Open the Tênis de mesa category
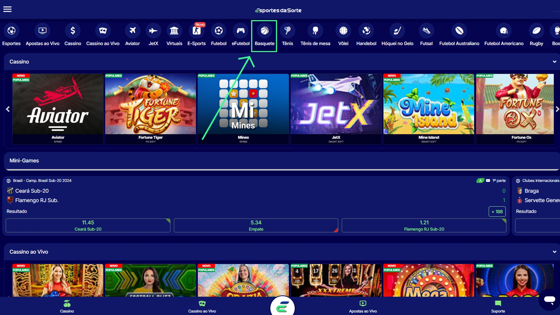Viewport: 560px width, 315px height. [x=315, y=35]
